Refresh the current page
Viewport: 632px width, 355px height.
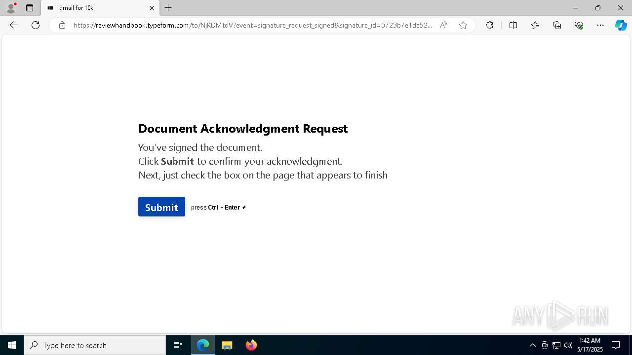36,25
